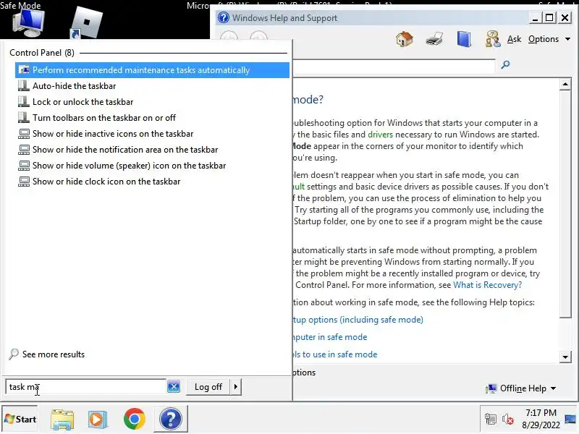
Task: Click the magnifier icon beside See more results
Action: point(14,354)
